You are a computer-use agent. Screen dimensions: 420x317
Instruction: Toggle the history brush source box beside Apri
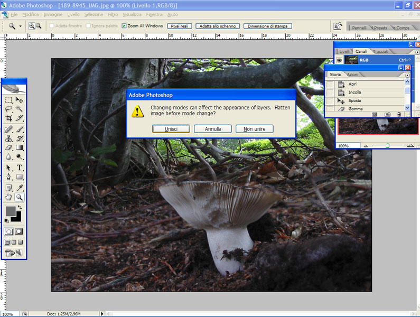tap(330, 85)
